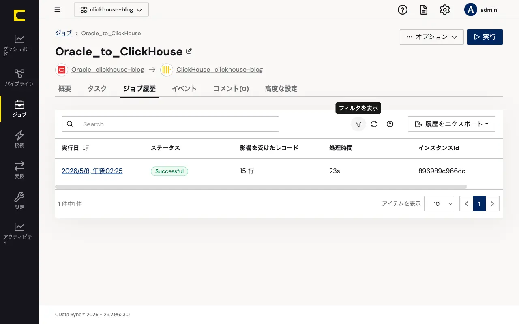Switch to the イベント tab
The height and width of the screenshot is (324, 519).
point(184,89)
